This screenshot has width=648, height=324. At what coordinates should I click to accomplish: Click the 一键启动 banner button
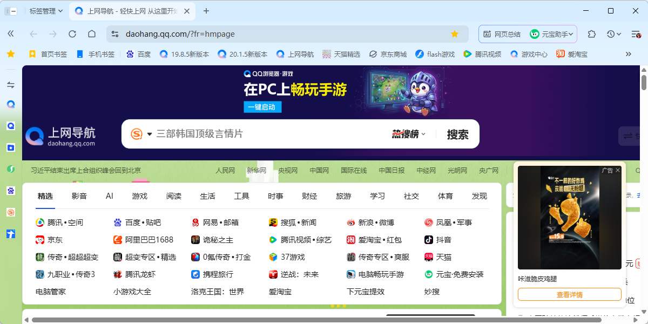262,107
